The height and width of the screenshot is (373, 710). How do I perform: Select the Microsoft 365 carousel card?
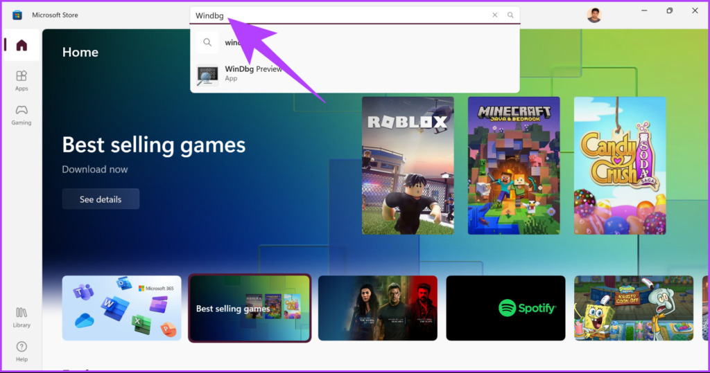(x=122, y=308)
